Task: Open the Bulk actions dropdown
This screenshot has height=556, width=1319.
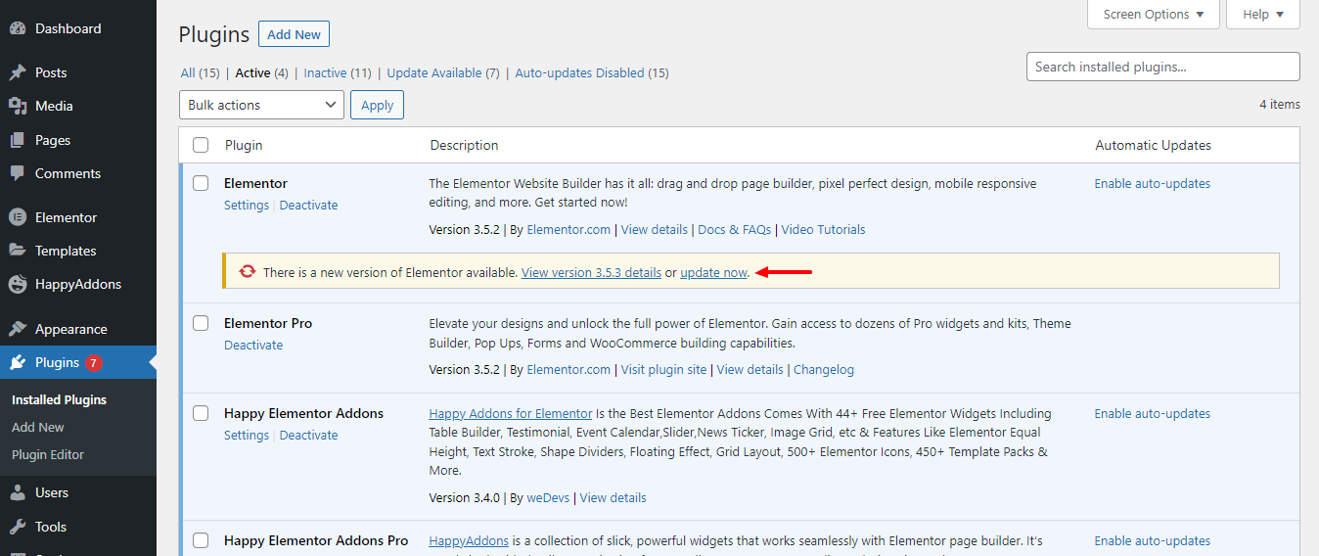Action: pos(261,105)
